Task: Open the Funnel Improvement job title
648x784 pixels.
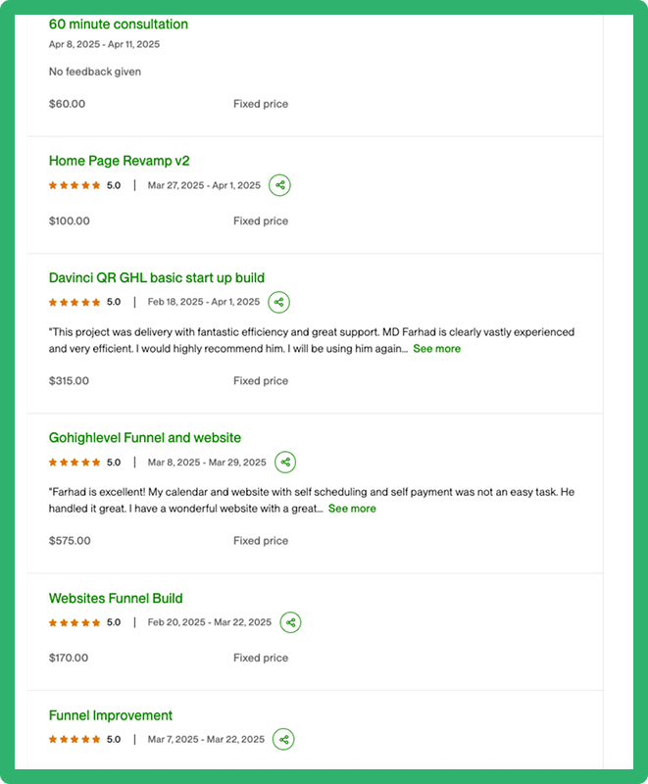Action: 111,715
